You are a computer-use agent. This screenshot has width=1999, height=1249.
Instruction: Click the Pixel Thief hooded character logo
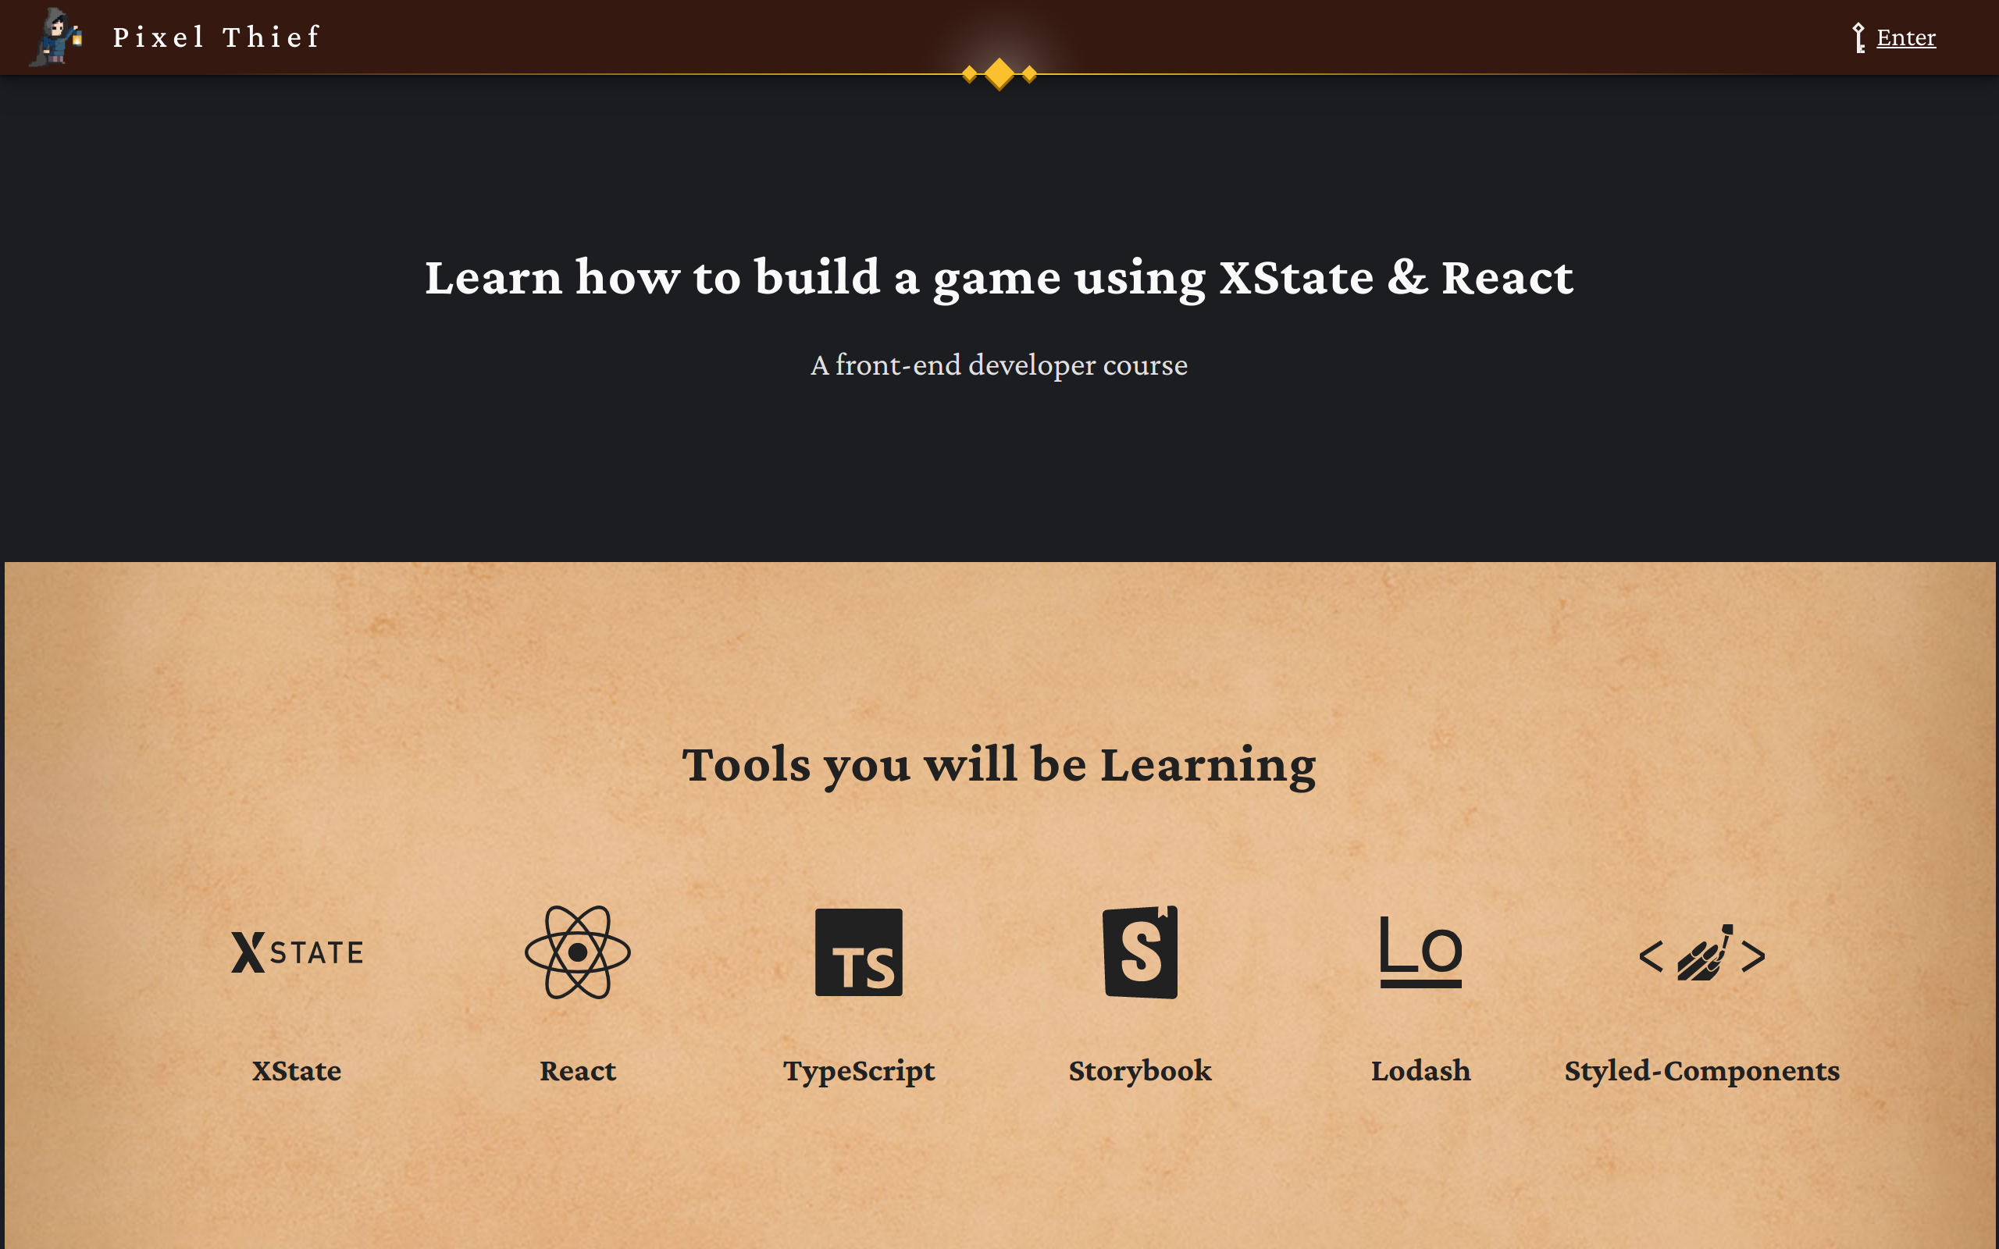(56, 37)
